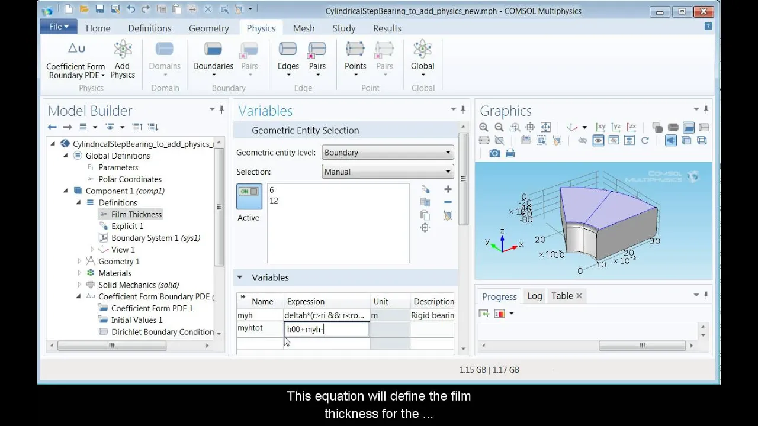This screenshot has width=758, height=426.
Task: Toggle Active selection switch
Action: pos(249,196)
